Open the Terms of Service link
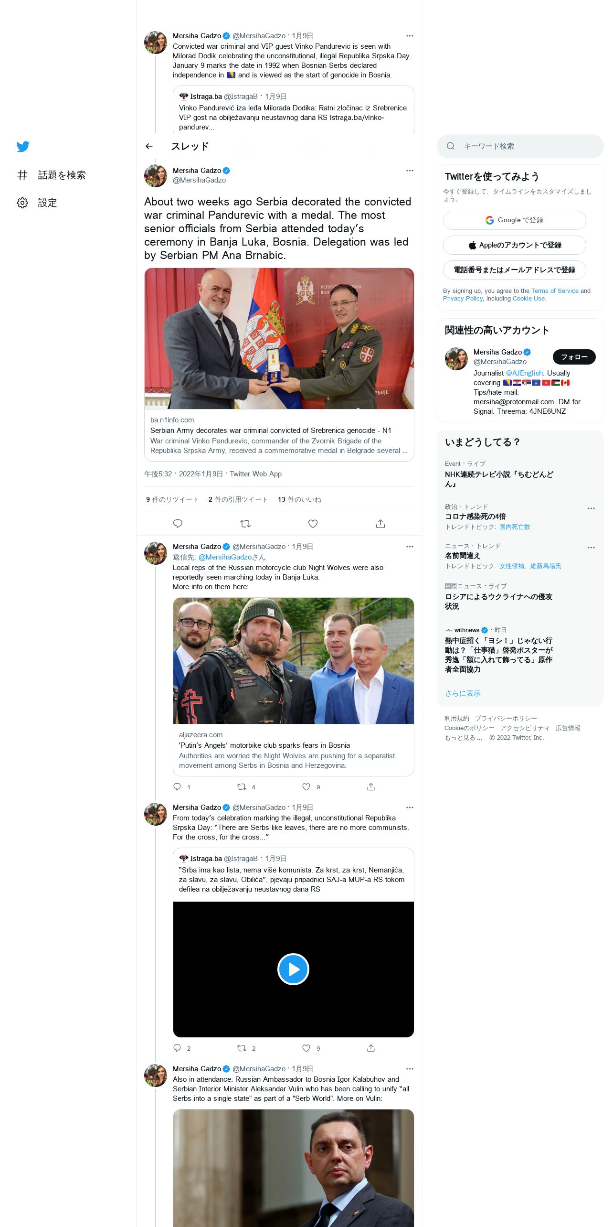Screen dimensions: 613x1227 pos(555,291)
